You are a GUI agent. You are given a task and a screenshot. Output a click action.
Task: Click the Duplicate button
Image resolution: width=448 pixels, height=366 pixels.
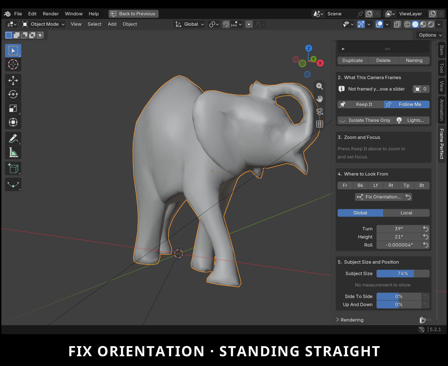353,60
